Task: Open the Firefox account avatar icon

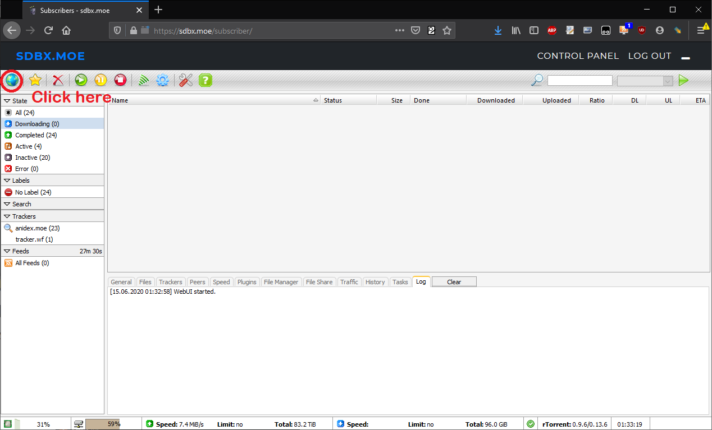Action: point(660,31)
